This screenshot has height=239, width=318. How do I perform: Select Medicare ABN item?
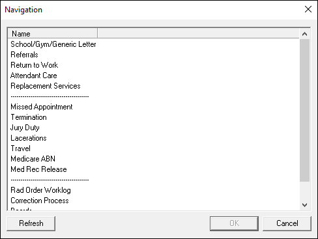(33, 159)
